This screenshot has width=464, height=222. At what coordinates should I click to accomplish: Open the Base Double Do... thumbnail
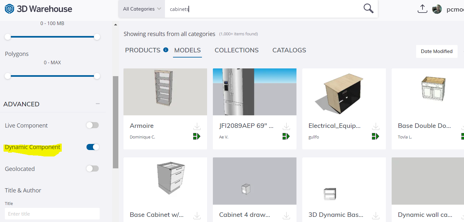(428, 92)
